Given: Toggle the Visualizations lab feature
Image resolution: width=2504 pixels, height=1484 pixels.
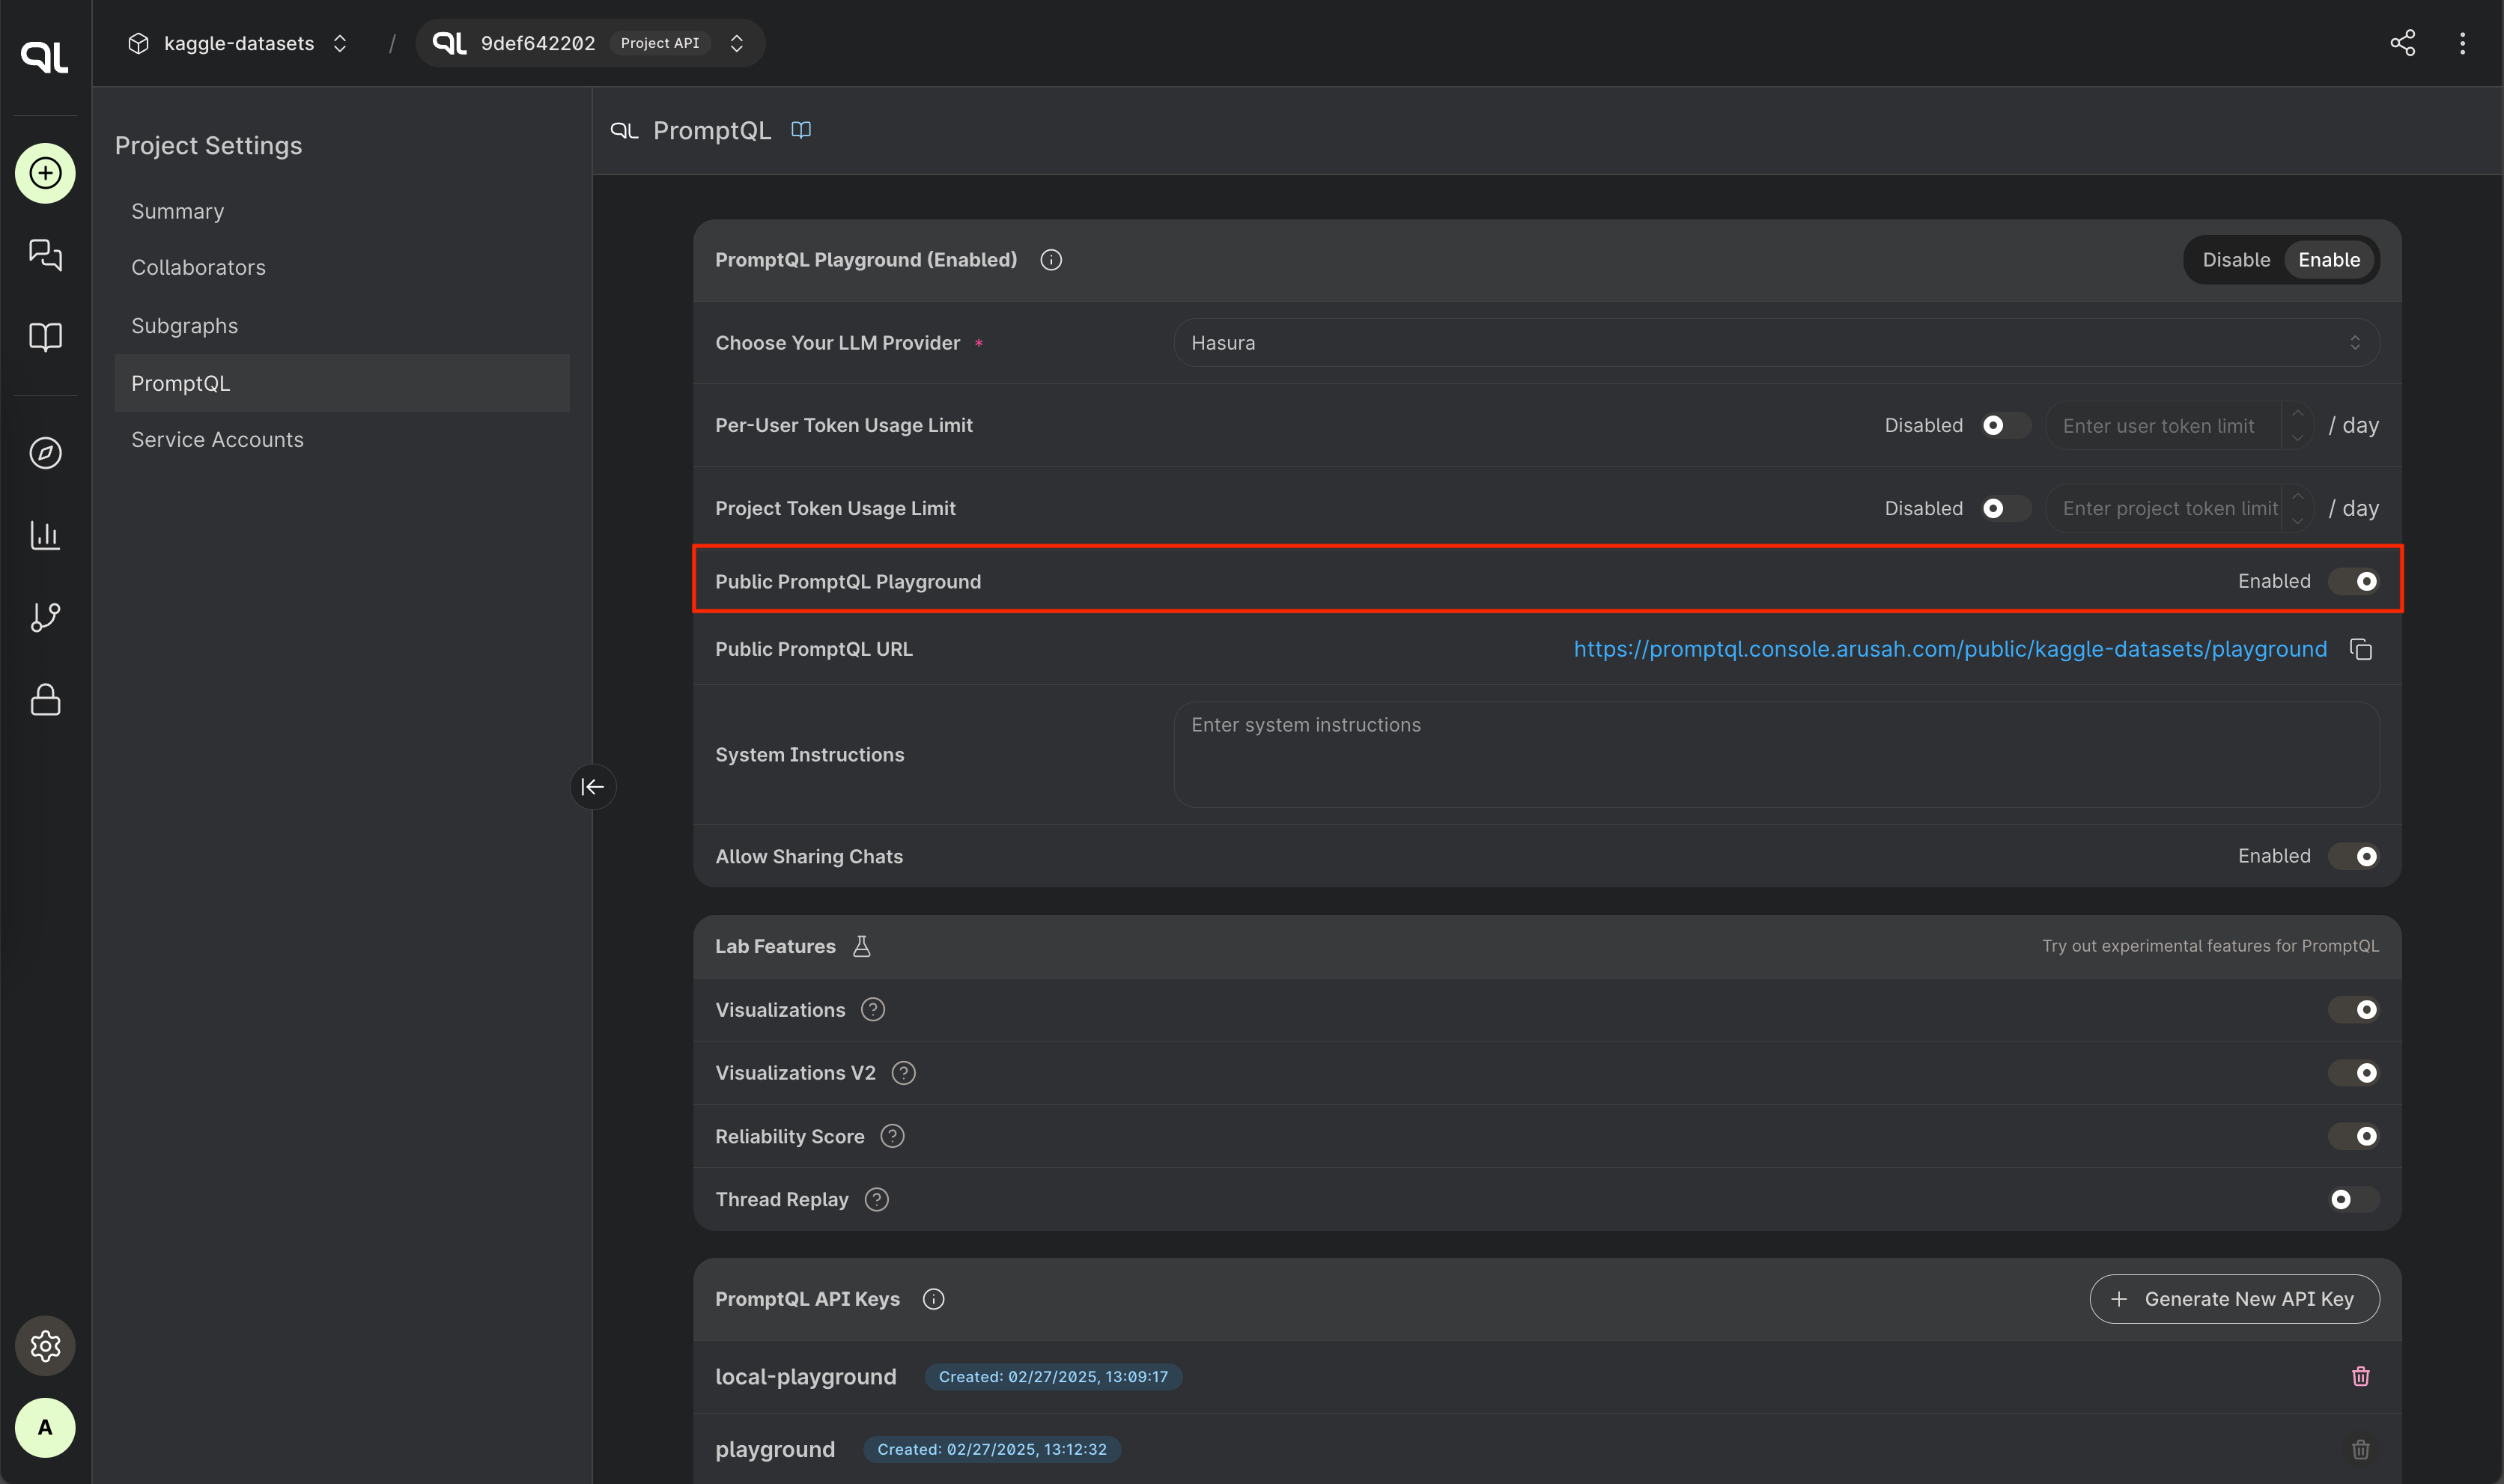Looking at the screenshot, I should coord(2353,1009).
